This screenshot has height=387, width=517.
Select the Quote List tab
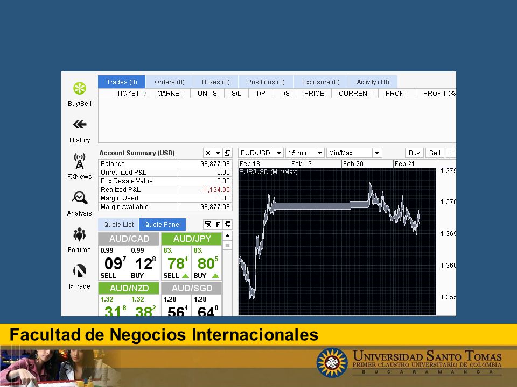click(118, 225)
